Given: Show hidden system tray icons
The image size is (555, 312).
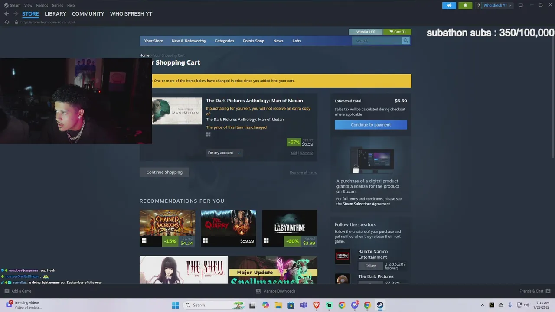Looking at the screenshot, I should click(x=482, y=305).
